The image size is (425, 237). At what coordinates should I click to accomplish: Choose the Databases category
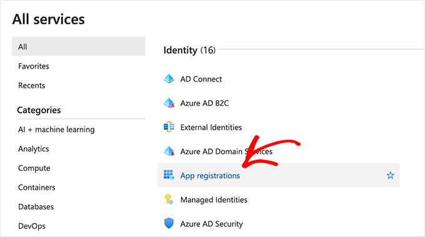click(x=36, y=206)
